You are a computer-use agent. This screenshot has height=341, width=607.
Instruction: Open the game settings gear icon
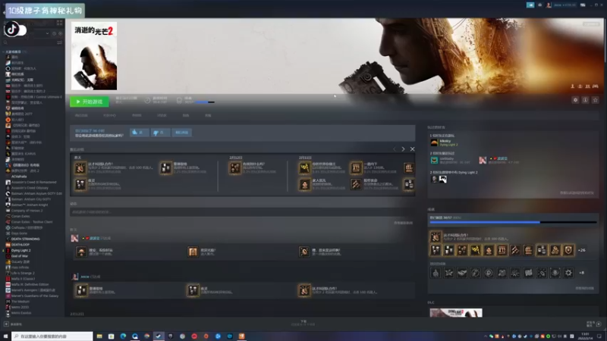click(x=575, y=100)
